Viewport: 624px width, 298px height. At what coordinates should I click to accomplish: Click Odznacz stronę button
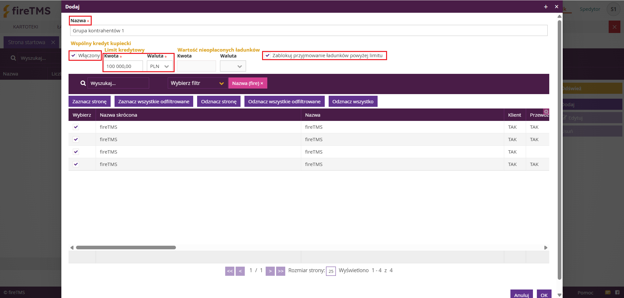pyautogui.click(x=219, y=101)
